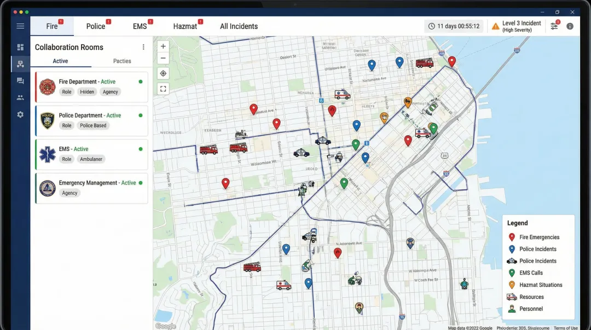Viewport: 591px width, 330px height.
Task: Click the Ambulaner tag under EMS
Action: [x=90, y=159]
